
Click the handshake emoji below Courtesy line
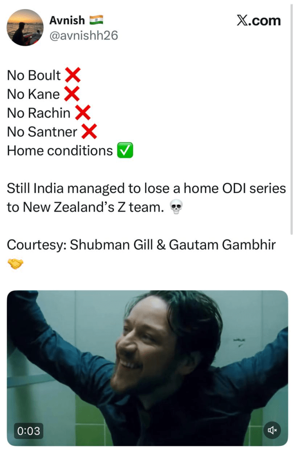15,264
